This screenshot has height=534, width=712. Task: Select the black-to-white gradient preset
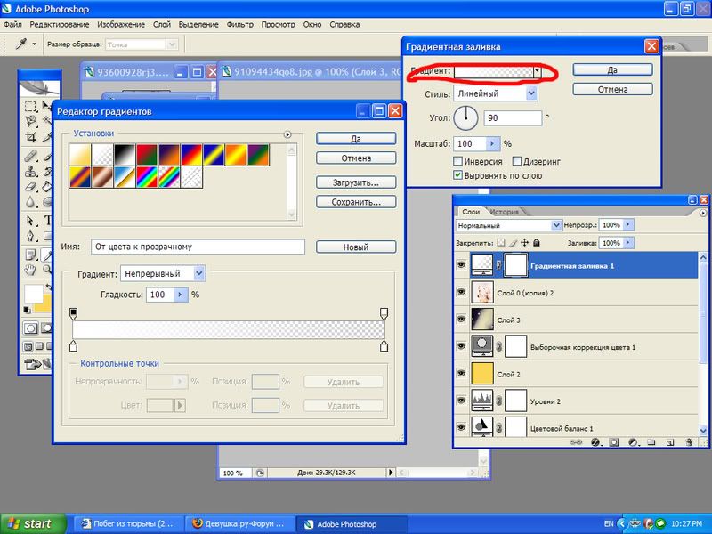(125, 155)
